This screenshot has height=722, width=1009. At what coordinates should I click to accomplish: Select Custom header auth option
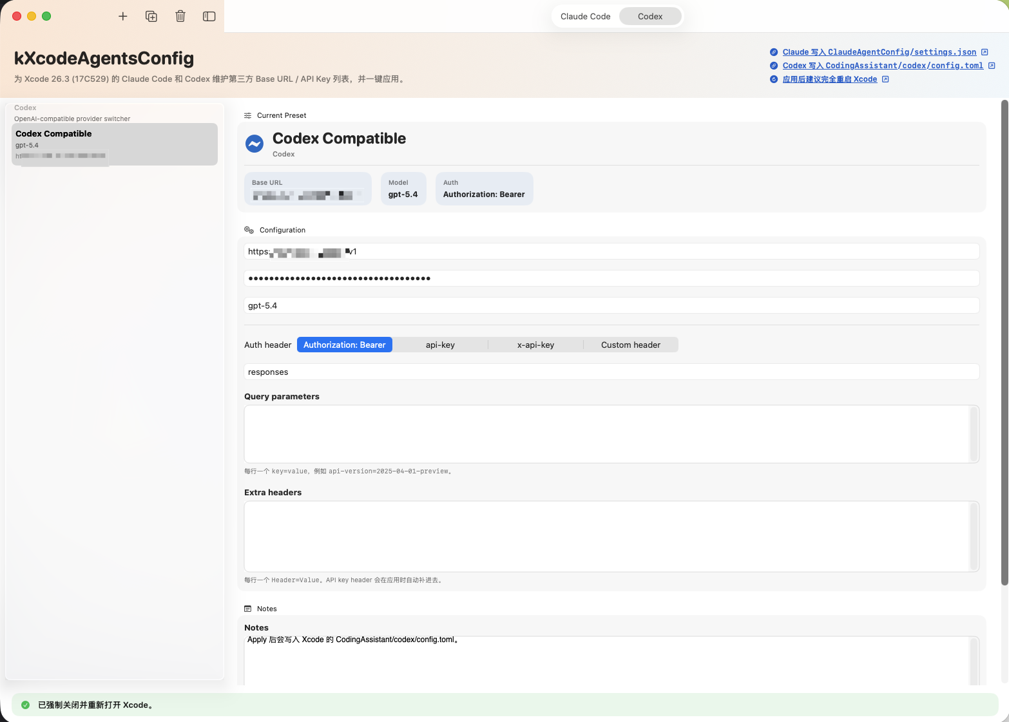tap(631, 345)
